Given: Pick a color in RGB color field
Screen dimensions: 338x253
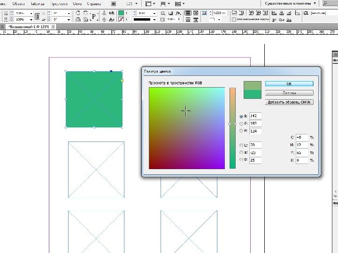Looking at the screenshot, I should click(187, 128).
